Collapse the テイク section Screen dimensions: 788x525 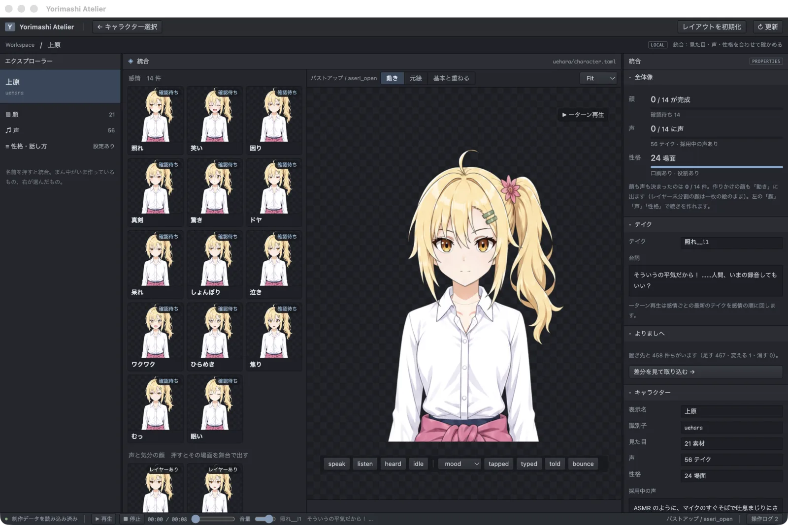(x=705, y=224)
